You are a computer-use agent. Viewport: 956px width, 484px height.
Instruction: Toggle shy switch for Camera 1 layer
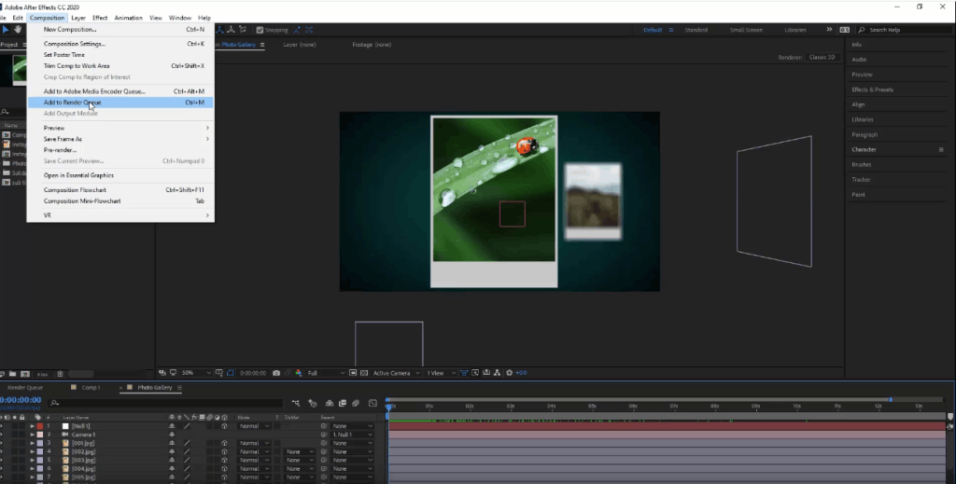coord(172,435)
